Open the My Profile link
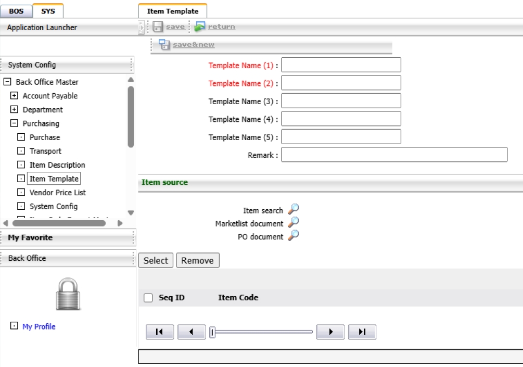This screenshot has width=523, height=367. [39, 326]
